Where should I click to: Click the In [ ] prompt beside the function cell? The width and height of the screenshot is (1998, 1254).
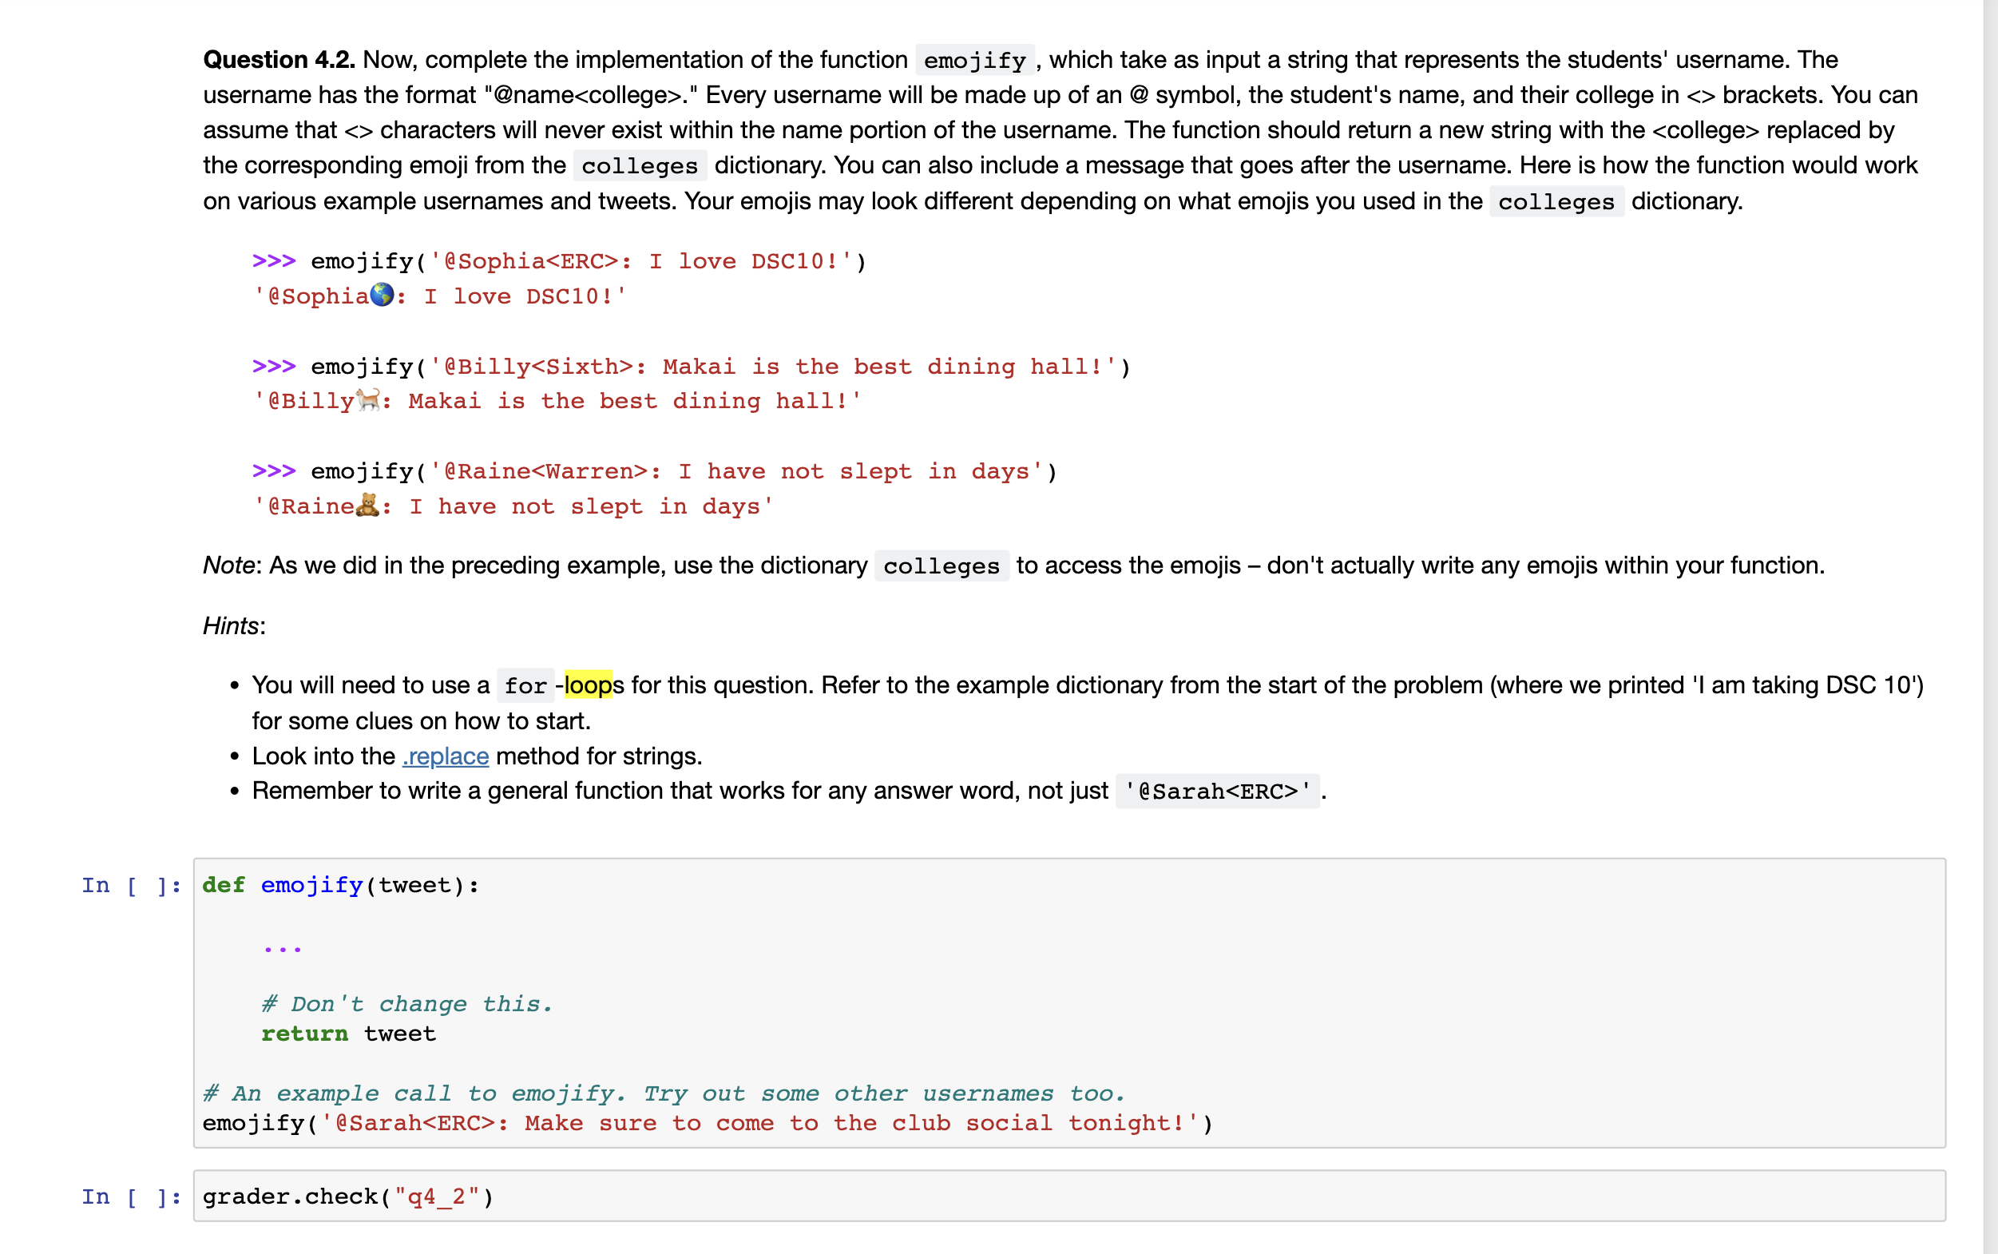(130, 885)
